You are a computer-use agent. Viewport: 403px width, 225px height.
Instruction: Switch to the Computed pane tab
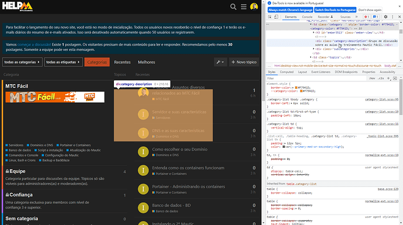tap(287, 72)
